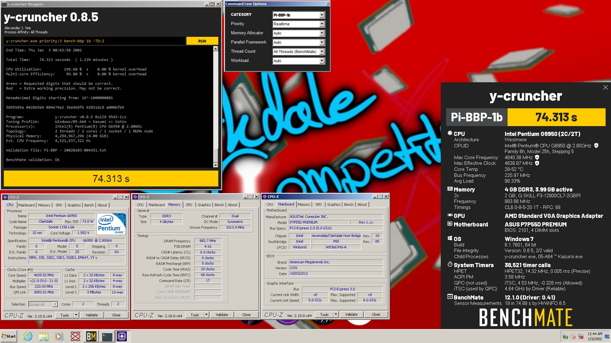Image resolution: width=611 pixels, height=343 pixels.
Task: Click the muted volume tray icon
Action: click(x=573, y=336)
